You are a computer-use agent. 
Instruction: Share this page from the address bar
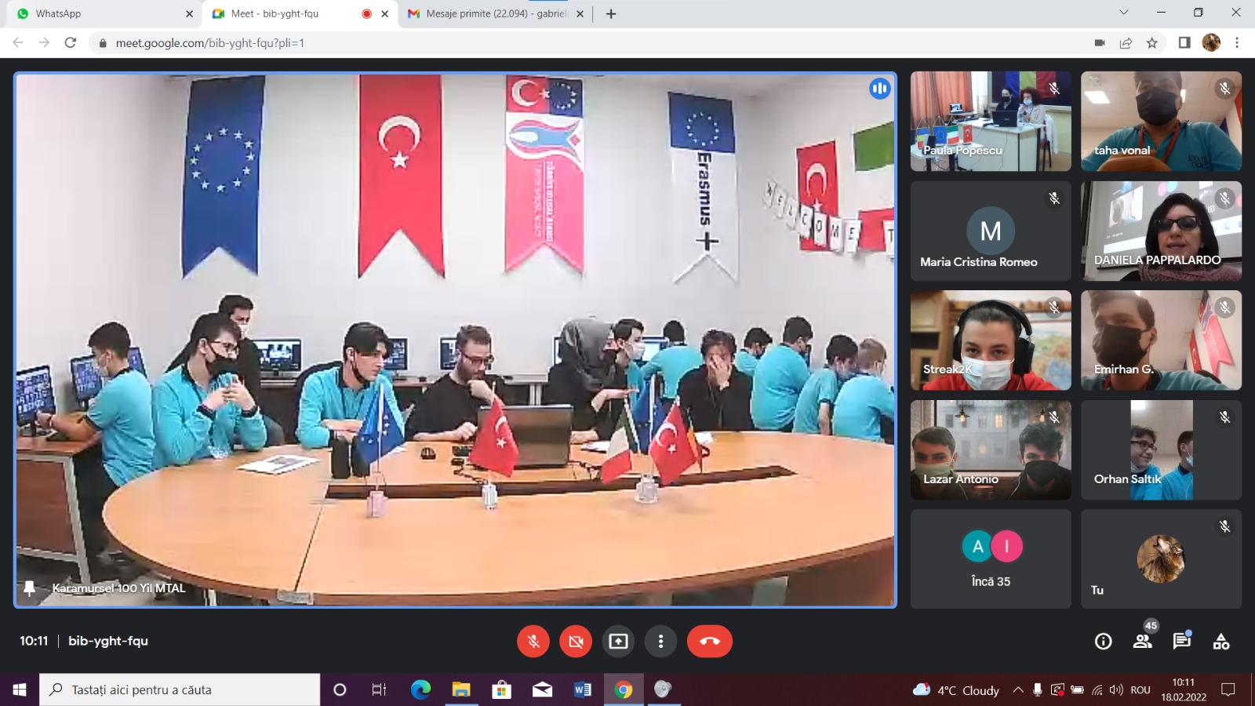click(x=1126, y=43)
